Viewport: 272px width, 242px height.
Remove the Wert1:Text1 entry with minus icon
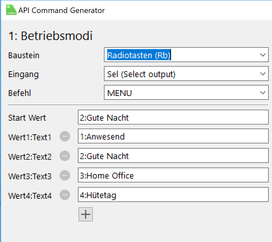[65, 137]
